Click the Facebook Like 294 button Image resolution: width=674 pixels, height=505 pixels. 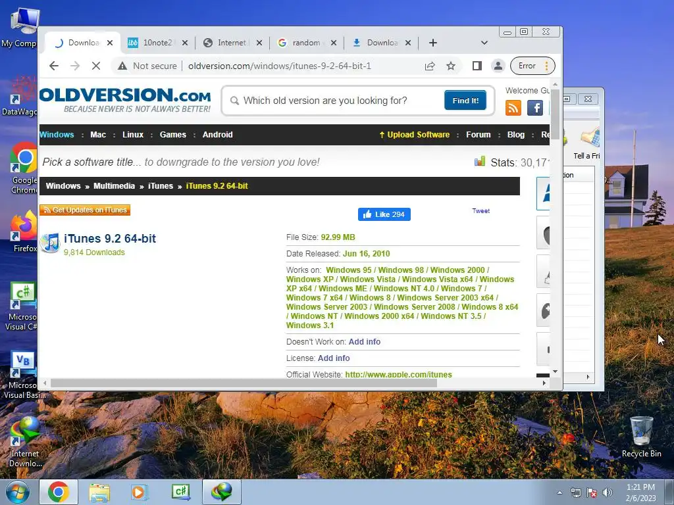point(384,214)
